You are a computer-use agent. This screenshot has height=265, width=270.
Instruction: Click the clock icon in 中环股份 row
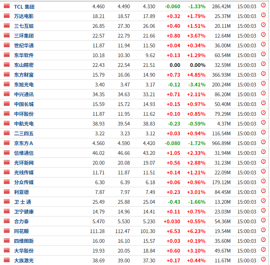263,113
